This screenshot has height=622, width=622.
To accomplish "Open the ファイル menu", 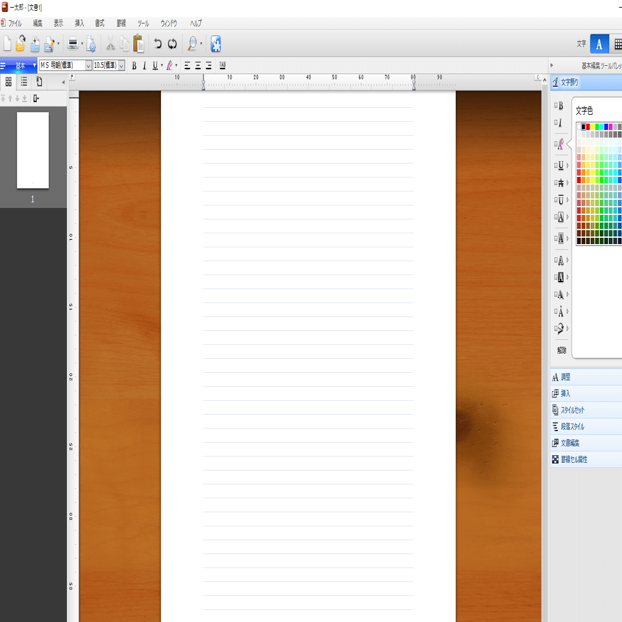I will (15, 23).
